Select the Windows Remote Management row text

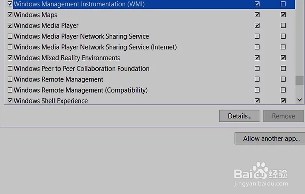coord(58,79)
